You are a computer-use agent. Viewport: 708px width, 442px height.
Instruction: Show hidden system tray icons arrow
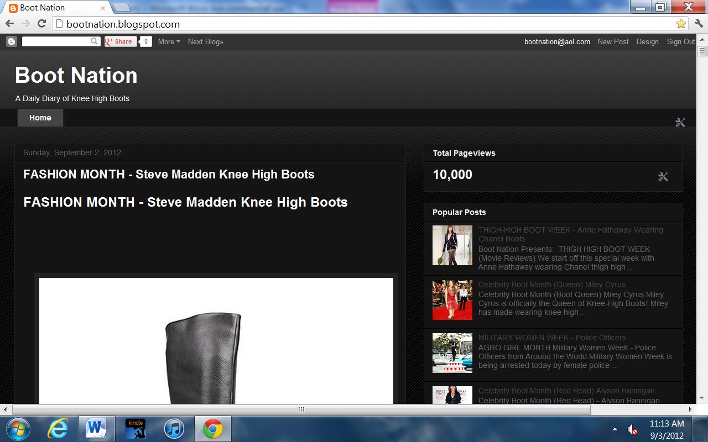coord(615,429)
